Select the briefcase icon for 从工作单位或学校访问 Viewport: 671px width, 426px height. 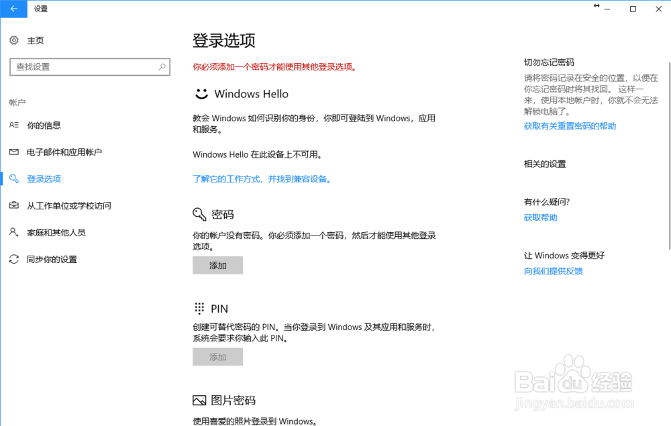tap(14, 205)
